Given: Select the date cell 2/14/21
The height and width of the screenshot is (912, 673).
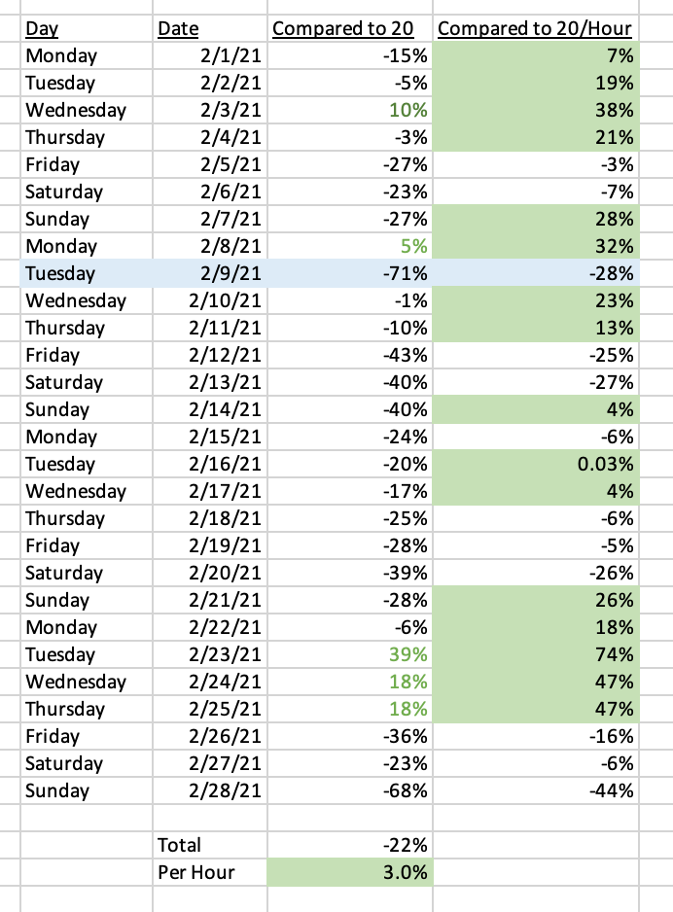Looking at the screenshot, I should coord(210,409).
